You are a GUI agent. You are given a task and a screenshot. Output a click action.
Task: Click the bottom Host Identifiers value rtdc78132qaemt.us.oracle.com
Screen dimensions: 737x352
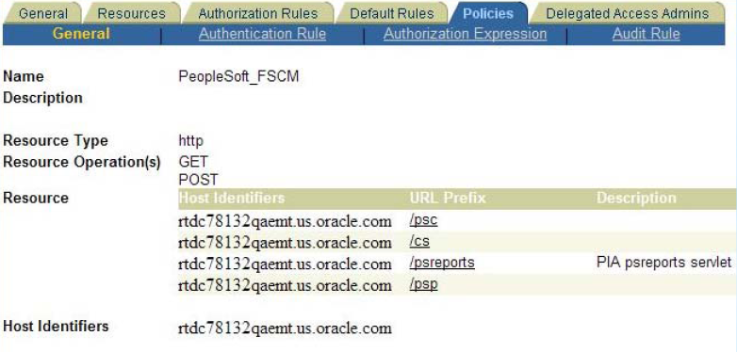click(x=285, y=328)
